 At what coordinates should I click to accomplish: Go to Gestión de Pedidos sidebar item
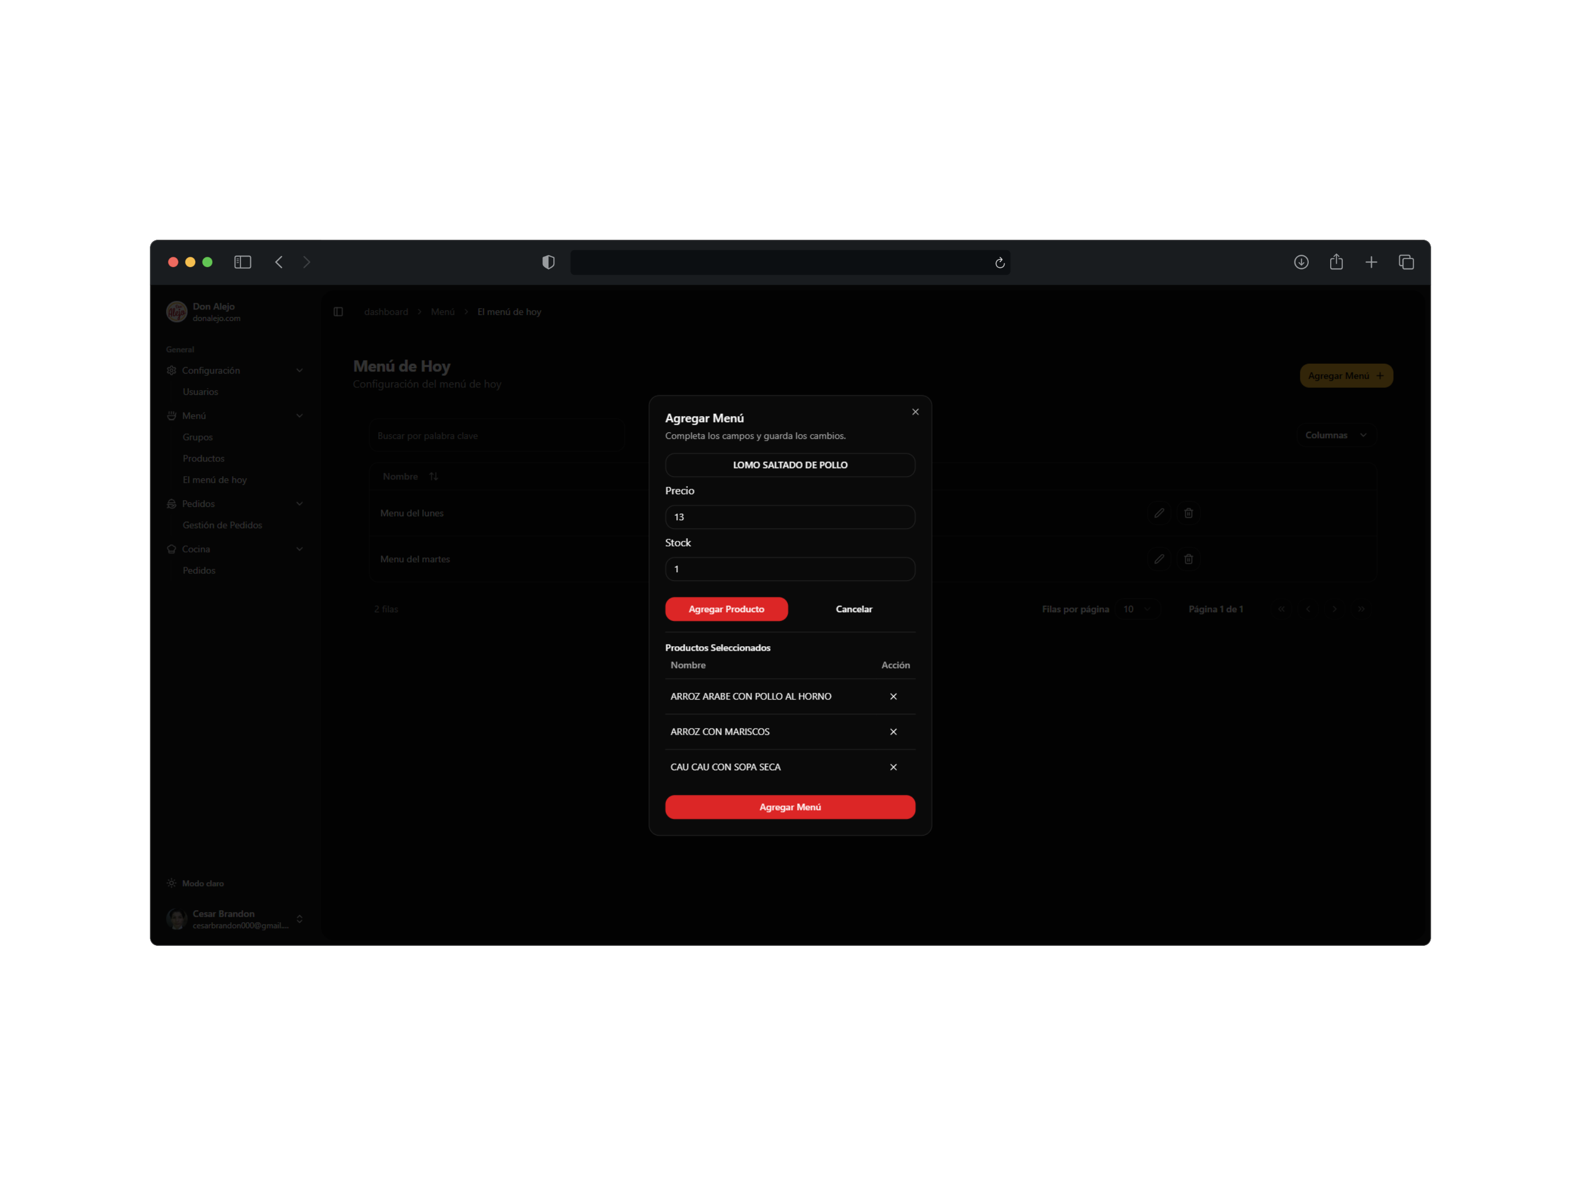tap(222, 525)
